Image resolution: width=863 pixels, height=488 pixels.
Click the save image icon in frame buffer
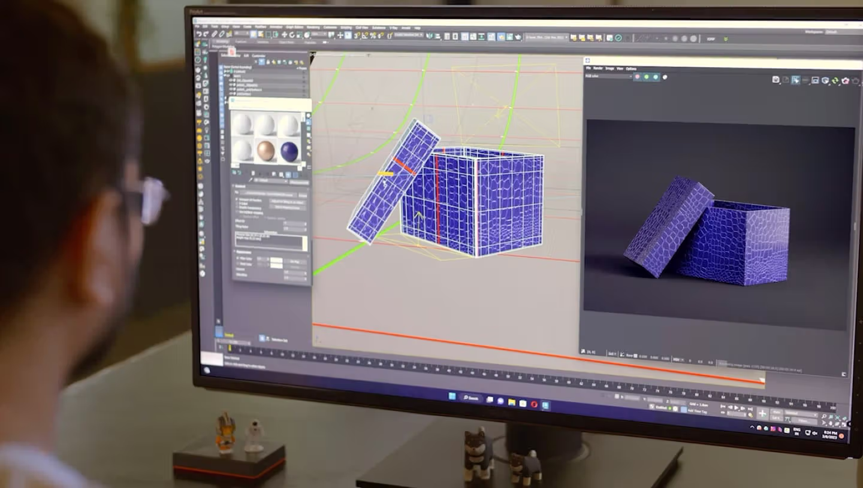tap(776, 80)
